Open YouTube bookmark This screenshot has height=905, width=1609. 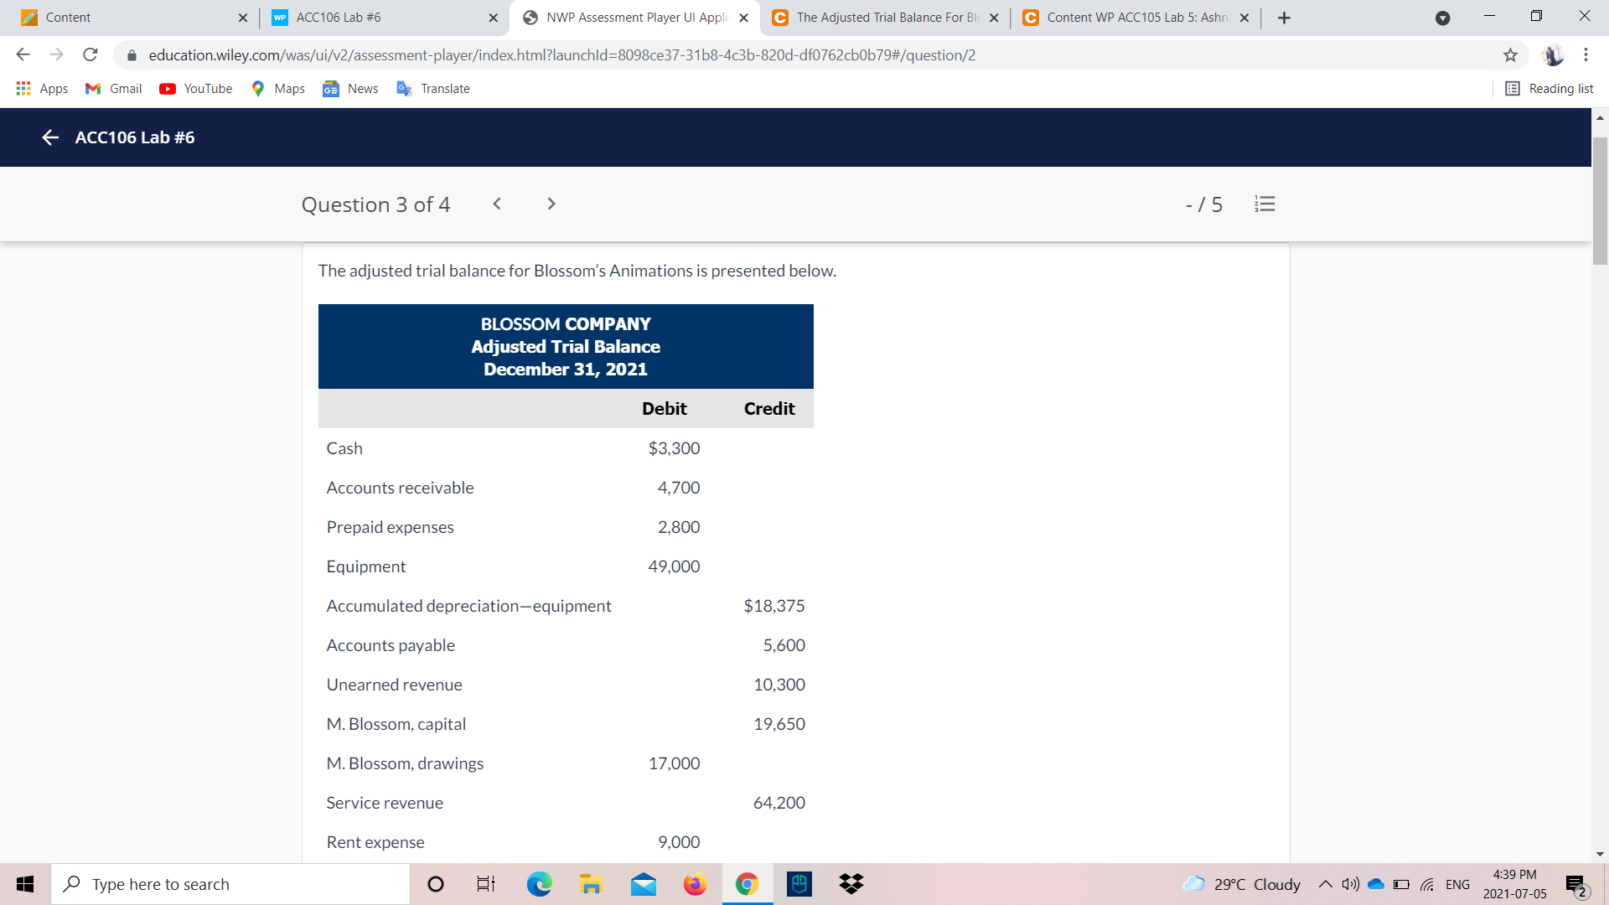[x=196, y=89]
